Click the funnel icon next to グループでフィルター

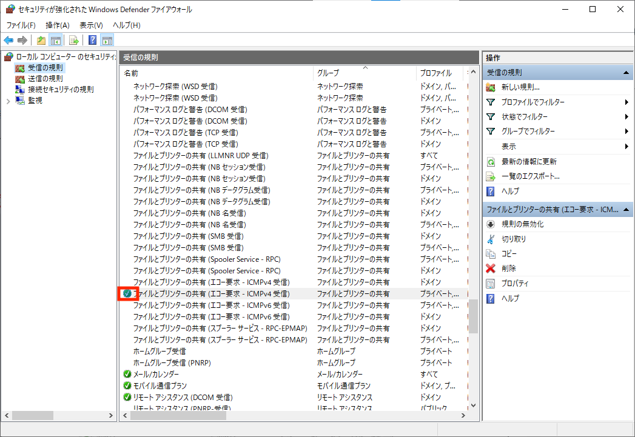point(491,131)
